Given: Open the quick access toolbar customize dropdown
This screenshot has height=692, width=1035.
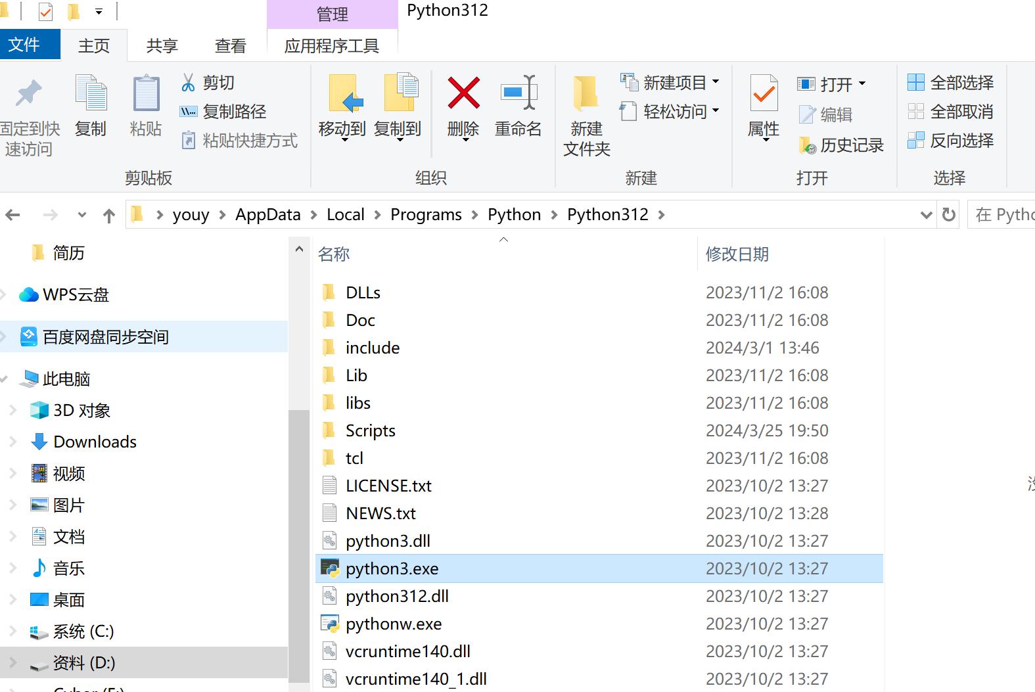Looking at the screenshot, I should click(99, 12).
